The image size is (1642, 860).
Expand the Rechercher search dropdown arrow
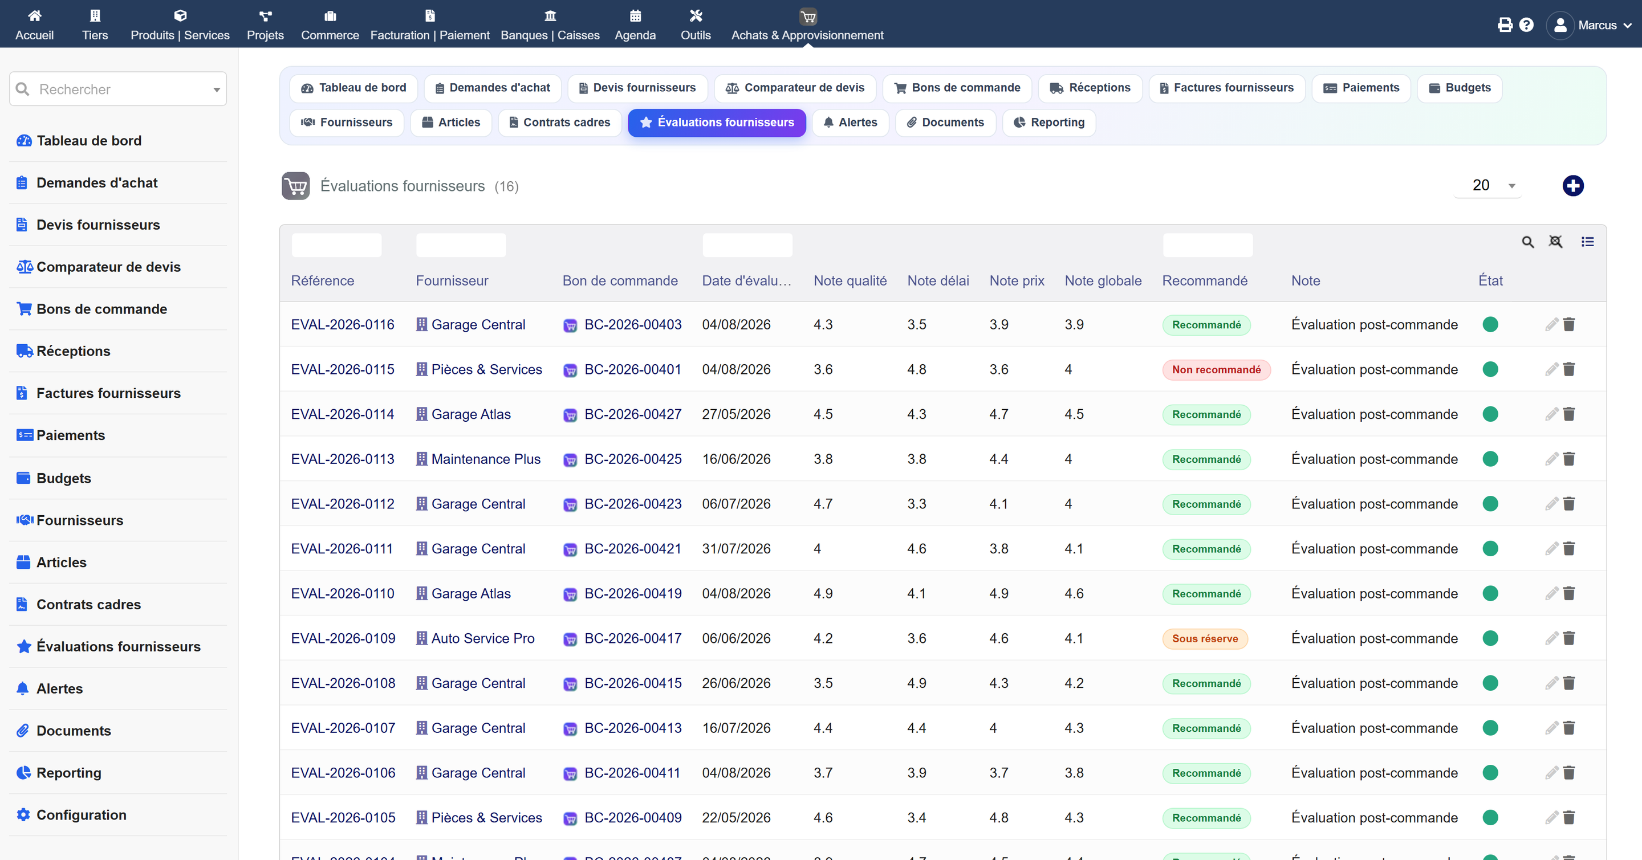(x=217, y=90)
